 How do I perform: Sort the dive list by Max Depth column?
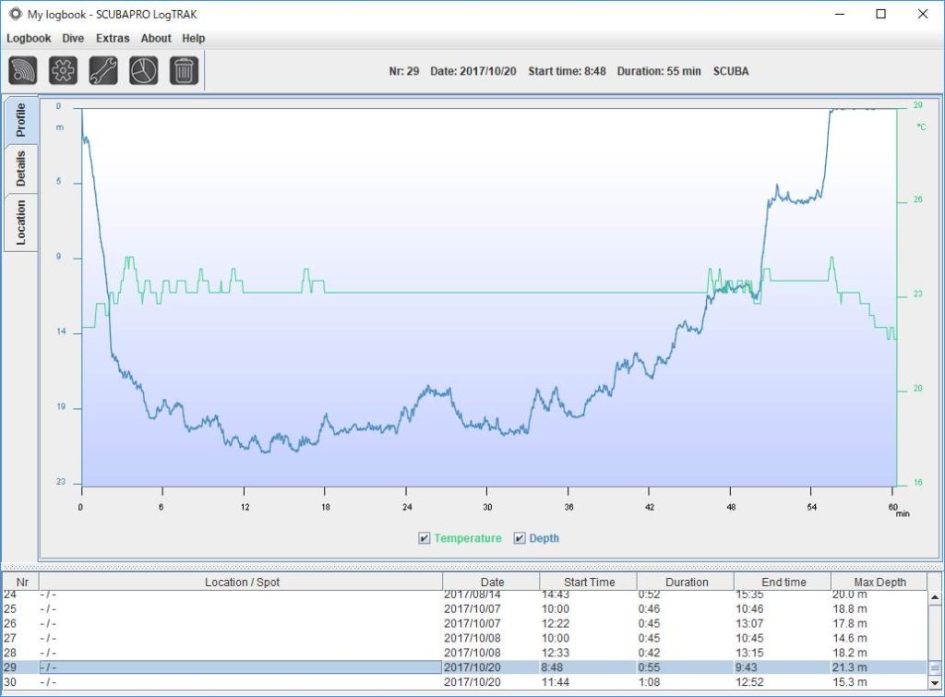pos(878,582)
